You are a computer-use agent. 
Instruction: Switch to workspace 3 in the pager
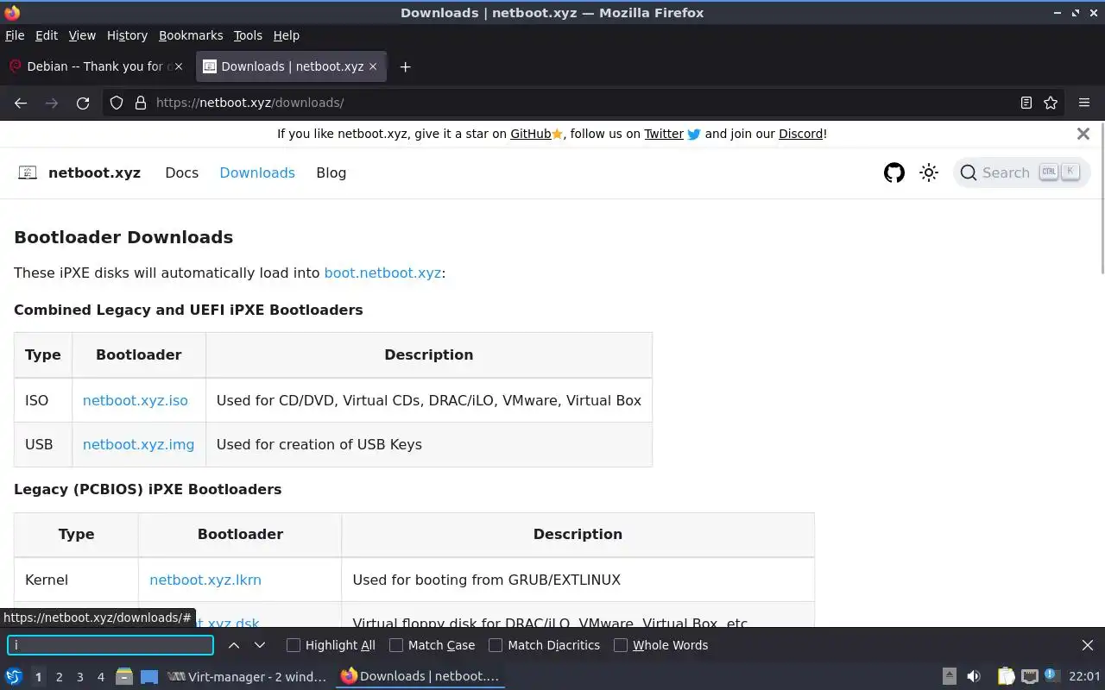79,677
